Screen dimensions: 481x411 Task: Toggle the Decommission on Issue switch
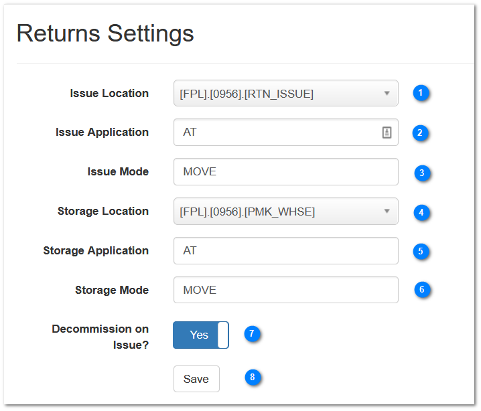pos(201,335)
